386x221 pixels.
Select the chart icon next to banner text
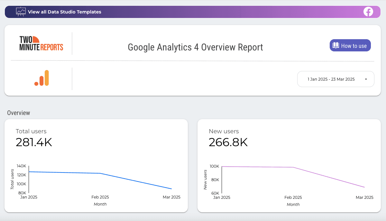(x=20, y=12)
